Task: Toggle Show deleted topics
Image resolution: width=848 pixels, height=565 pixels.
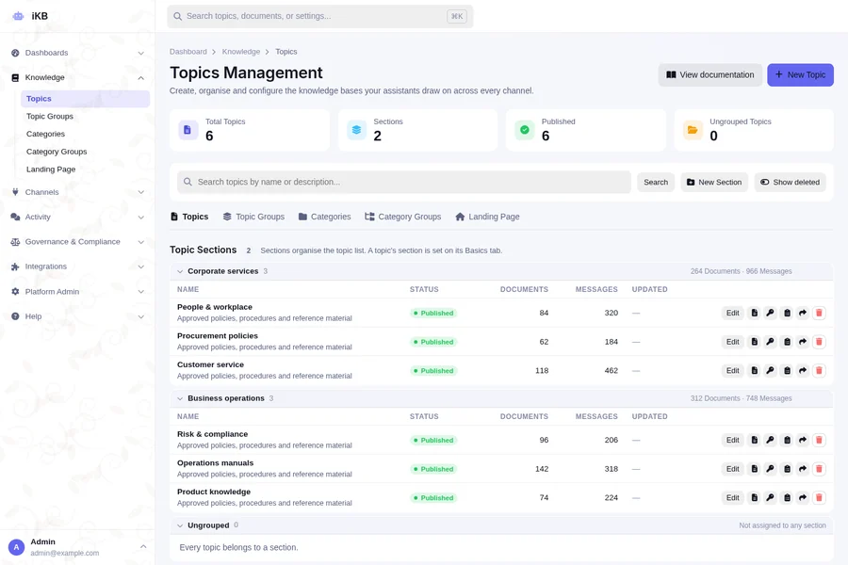Action: (x=790, y=182)
